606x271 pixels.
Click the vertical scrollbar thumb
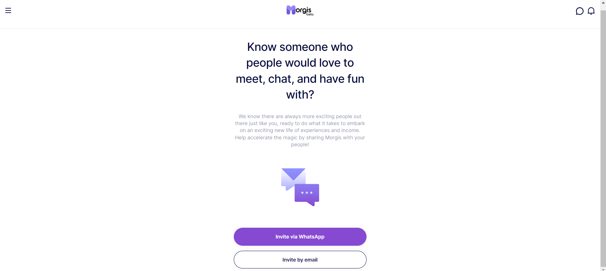point(603,138)
